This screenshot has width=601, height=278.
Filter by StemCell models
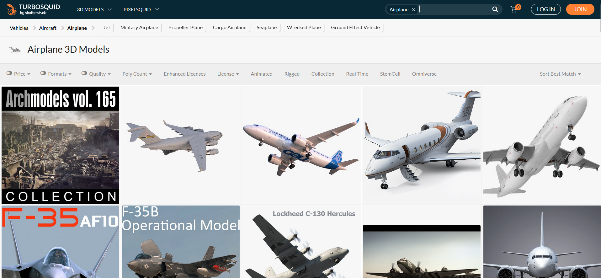[x=390, y=74]
